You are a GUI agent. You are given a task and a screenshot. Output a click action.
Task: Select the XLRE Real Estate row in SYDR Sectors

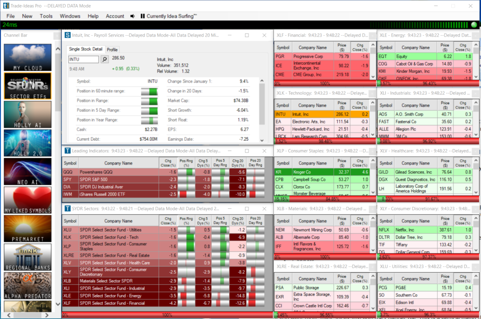point(163,255)
